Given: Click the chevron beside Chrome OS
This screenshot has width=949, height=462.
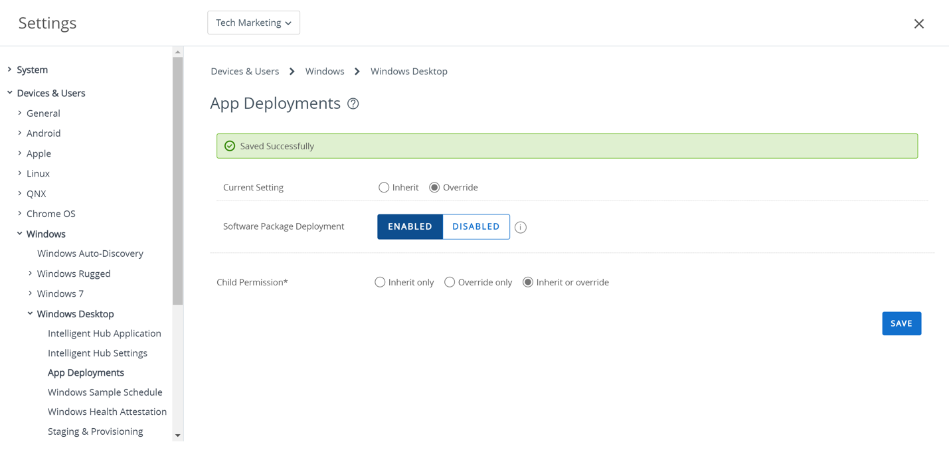Looking at the screenshot, I should click(19, 213).
